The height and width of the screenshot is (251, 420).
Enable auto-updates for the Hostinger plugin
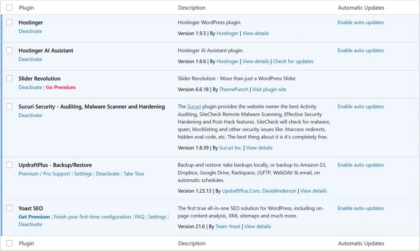click(360, 22)
